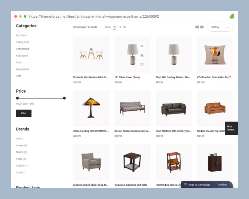Open Chloe Lighting Tiffany lamp thumbnail
This screenshot has height=199, width=249.
point(91,109)
